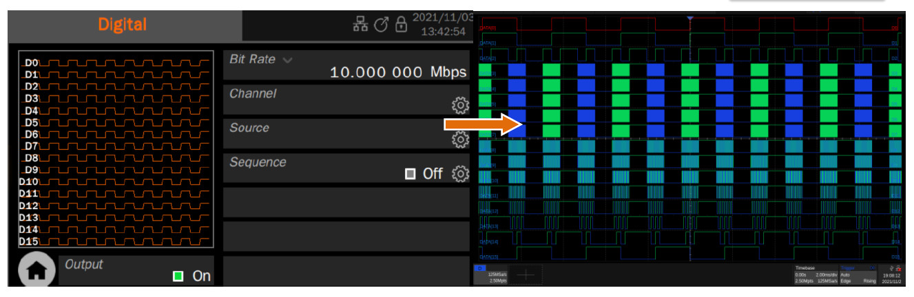
Task: Select the Digital tab header
Action: [123, 25]
